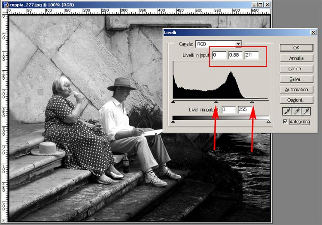The height and width of the screenshot is (225, 322).
Task: Click the gamma input field showing 0,88
Action: coord(235,55)
